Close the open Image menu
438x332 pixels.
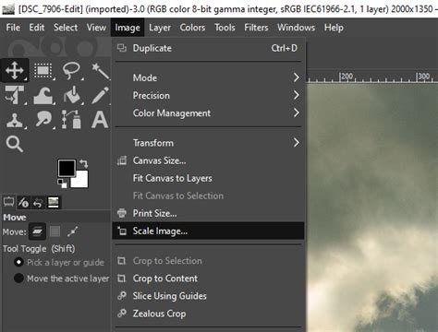tap(128, 28)
